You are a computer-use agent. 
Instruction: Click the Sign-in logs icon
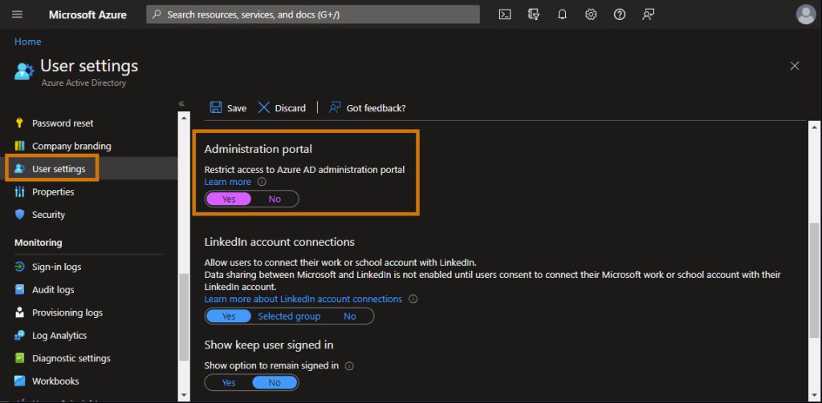[19, 267]
